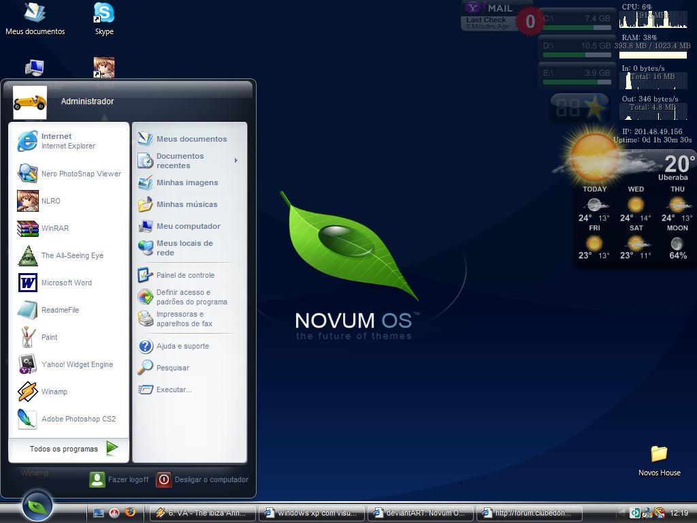Click the star widget on desktop
697x523 pixels.
point(594,107)
